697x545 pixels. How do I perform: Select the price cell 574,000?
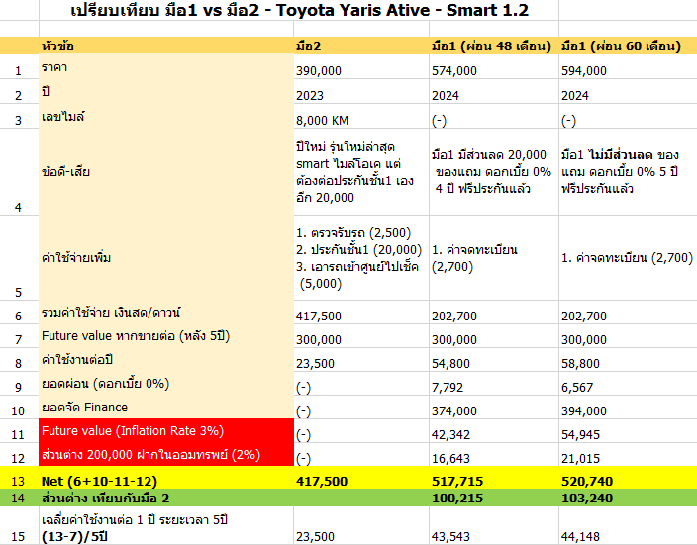coord(493,67)
